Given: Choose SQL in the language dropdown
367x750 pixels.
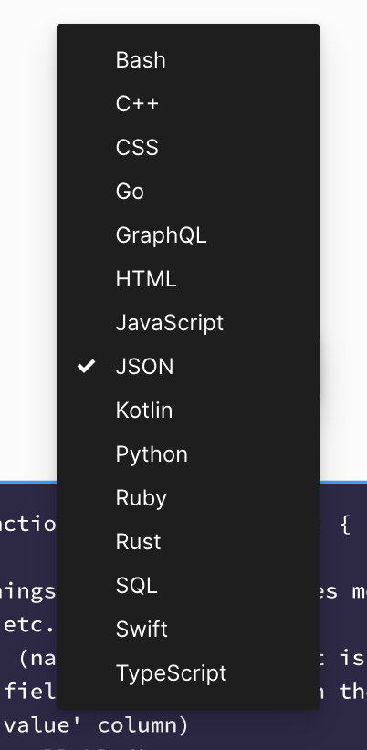Looking at the screenshot, I should click(188, 586).
